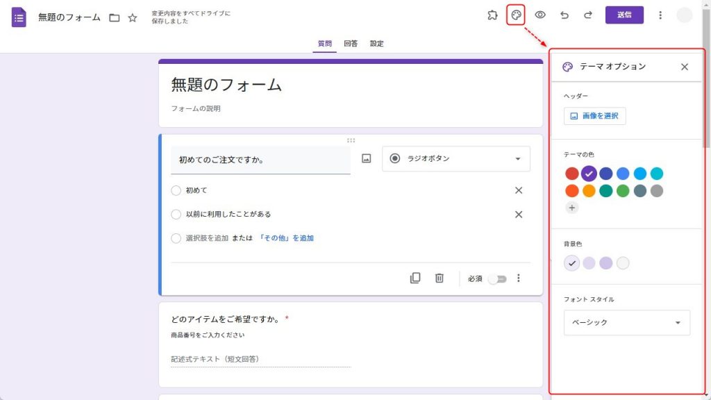Edit question text 初めてのご注文ですか。
The height and width of the screenshot is (400, 711).
click(x=261, y=160)
